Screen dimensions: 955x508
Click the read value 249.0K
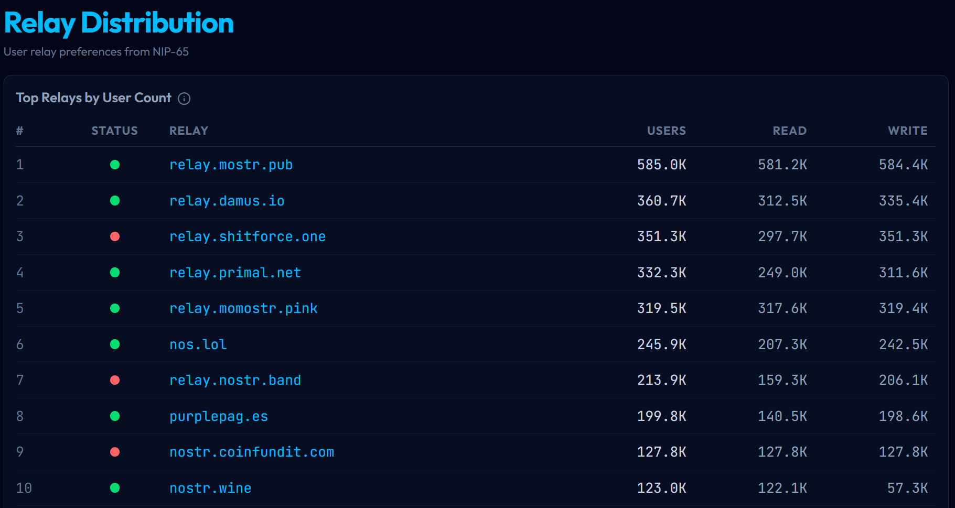782,273
